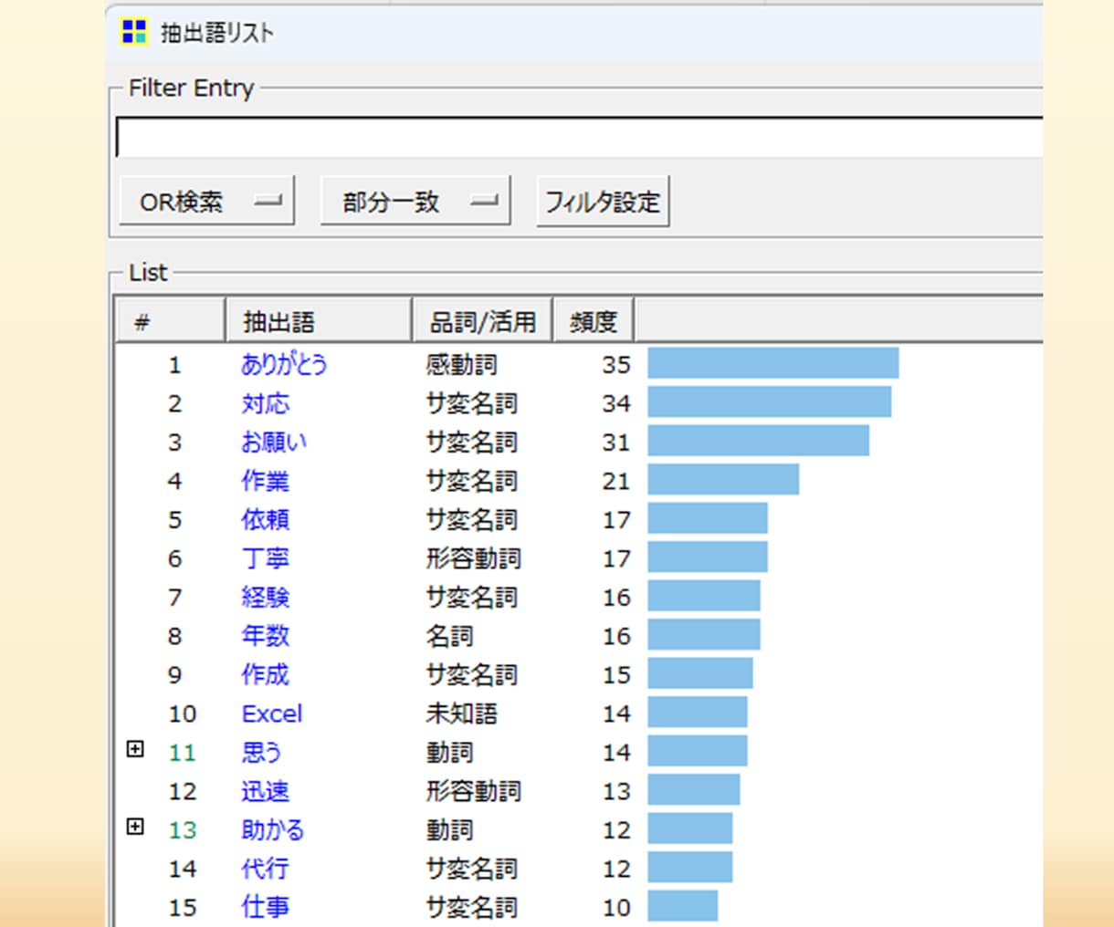Select the word お願い
The image size is (1114, 927).
click(x=273, y=442)
